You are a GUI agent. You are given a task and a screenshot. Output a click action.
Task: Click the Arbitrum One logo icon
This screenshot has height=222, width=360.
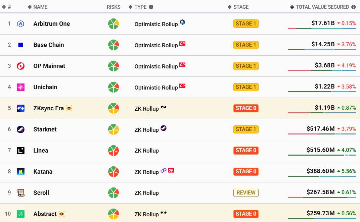21,23
